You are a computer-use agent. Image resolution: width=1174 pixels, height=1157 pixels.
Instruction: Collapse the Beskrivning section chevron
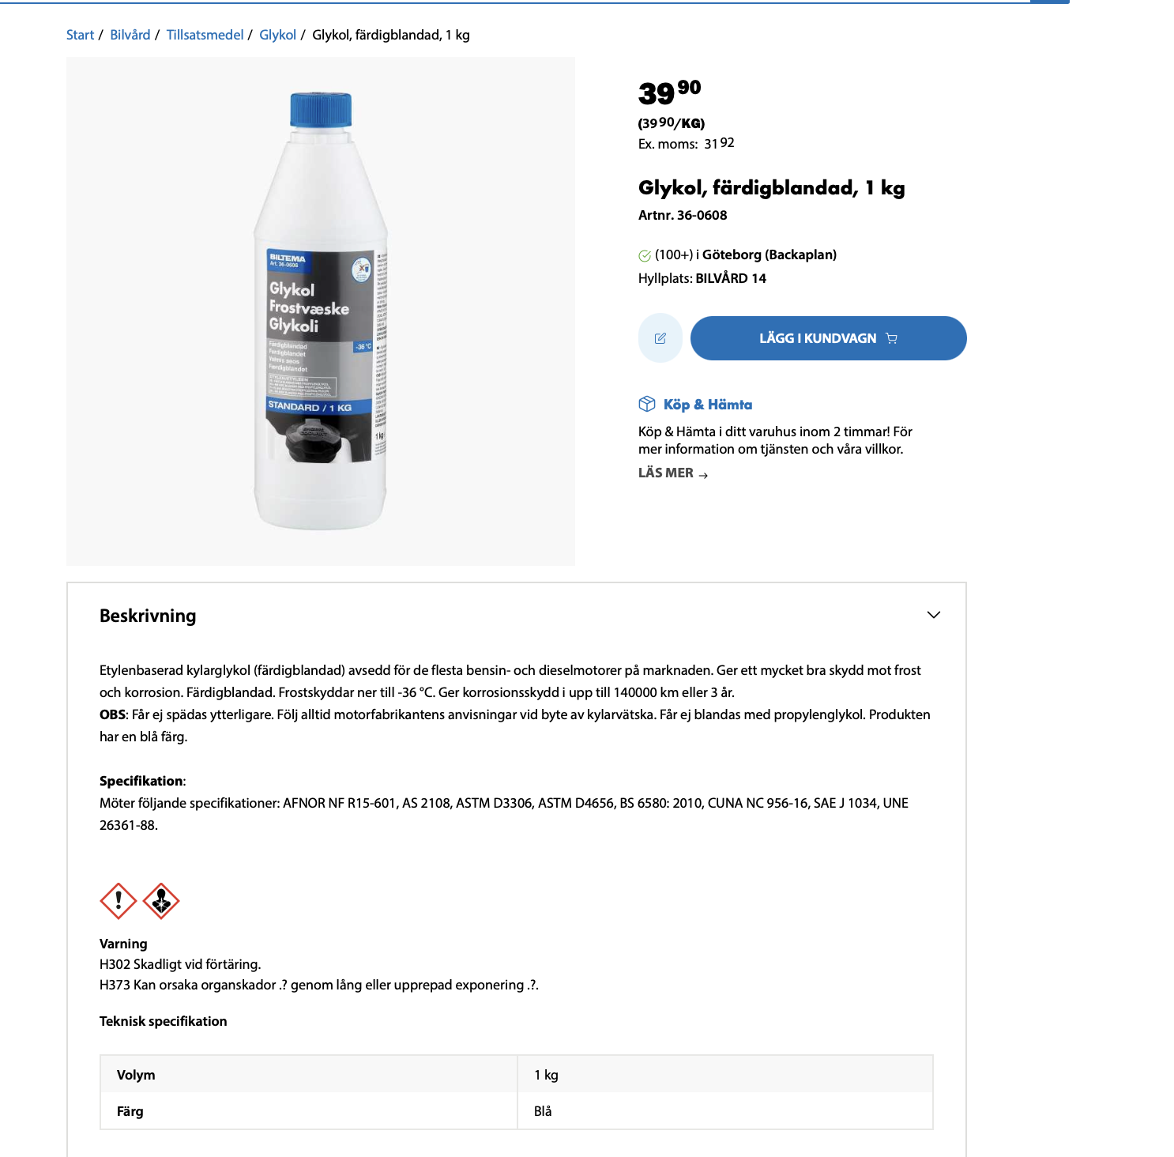(x=933, y=615)
